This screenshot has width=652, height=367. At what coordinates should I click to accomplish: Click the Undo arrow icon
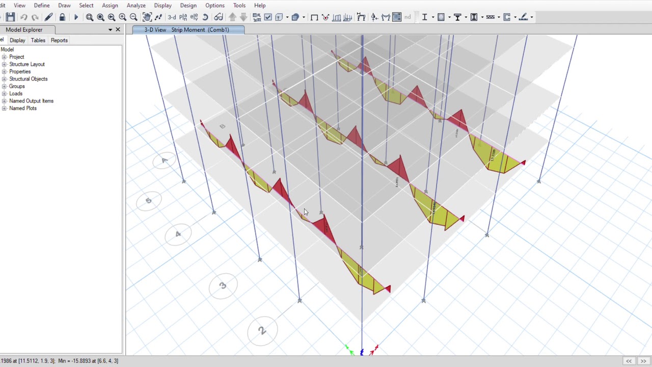point(24,17)
